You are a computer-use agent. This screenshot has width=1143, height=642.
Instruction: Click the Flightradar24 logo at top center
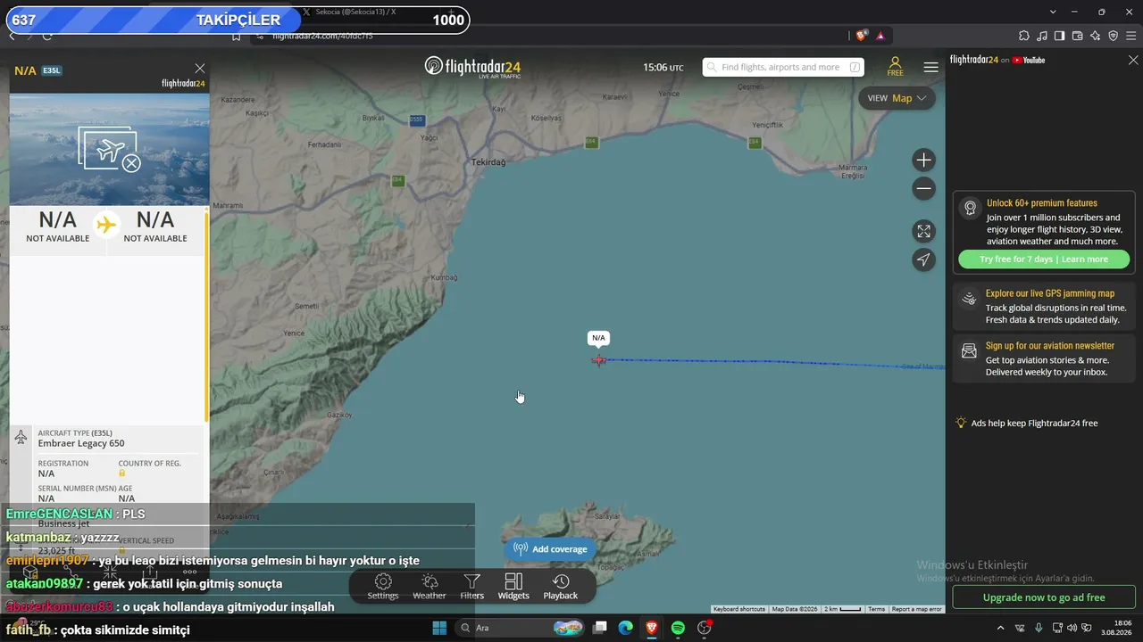[x=472, y=67]
